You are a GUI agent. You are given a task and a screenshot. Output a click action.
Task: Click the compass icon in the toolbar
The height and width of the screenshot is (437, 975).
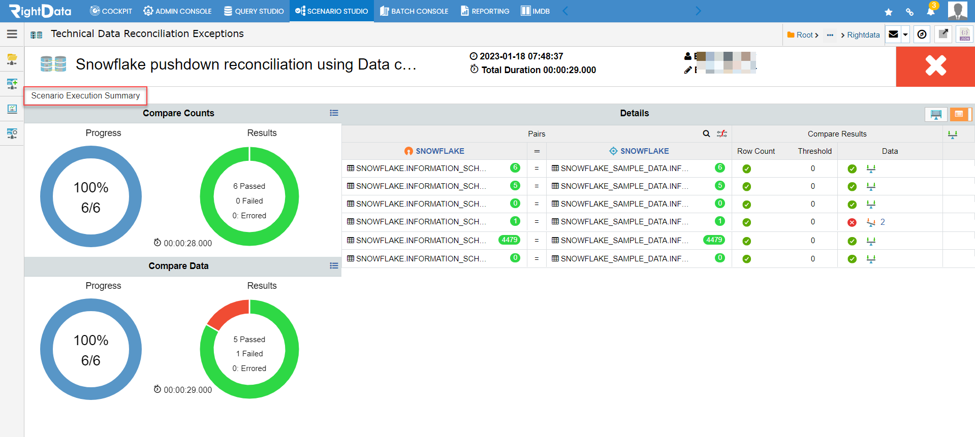click(922, 35)
